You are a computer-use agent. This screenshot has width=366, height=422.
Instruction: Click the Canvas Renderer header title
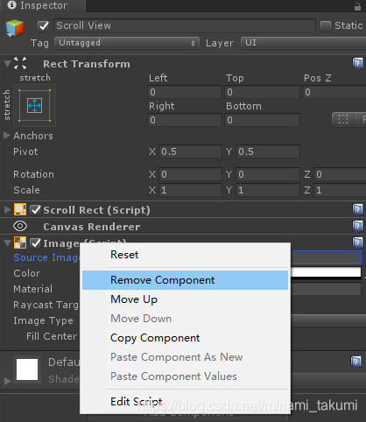[x=92, y=227]
